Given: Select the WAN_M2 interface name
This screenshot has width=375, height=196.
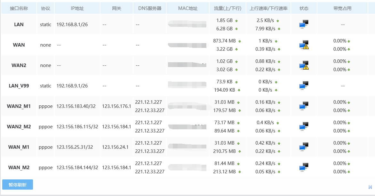Looking at the screenshot, I should pos(19,167).
